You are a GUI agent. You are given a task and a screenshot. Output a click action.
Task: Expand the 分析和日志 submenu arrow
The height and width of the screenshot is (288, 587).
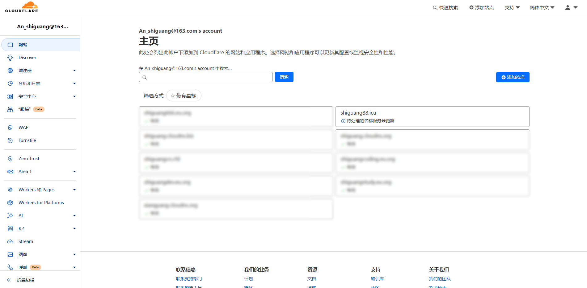[74, 83]
